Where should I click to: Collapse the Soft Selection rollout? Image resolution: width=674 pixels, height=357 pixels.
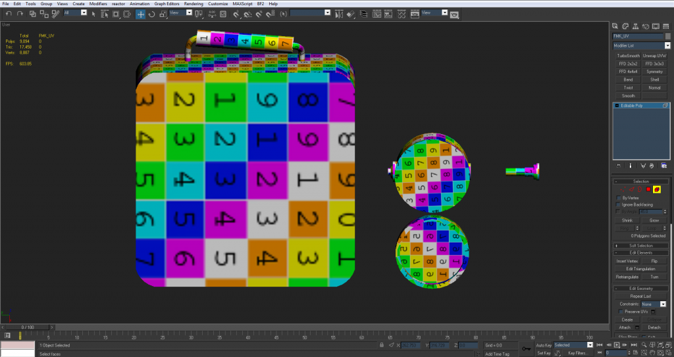click(640, 245)
